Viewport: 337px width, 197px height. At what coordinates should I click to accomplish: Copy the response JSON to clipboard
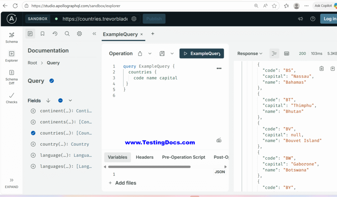(322, 68)
